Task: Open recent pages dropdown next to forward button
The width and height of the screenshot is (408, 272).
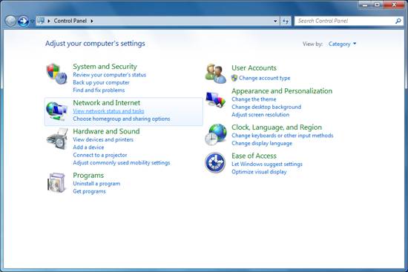Action: 32,21
